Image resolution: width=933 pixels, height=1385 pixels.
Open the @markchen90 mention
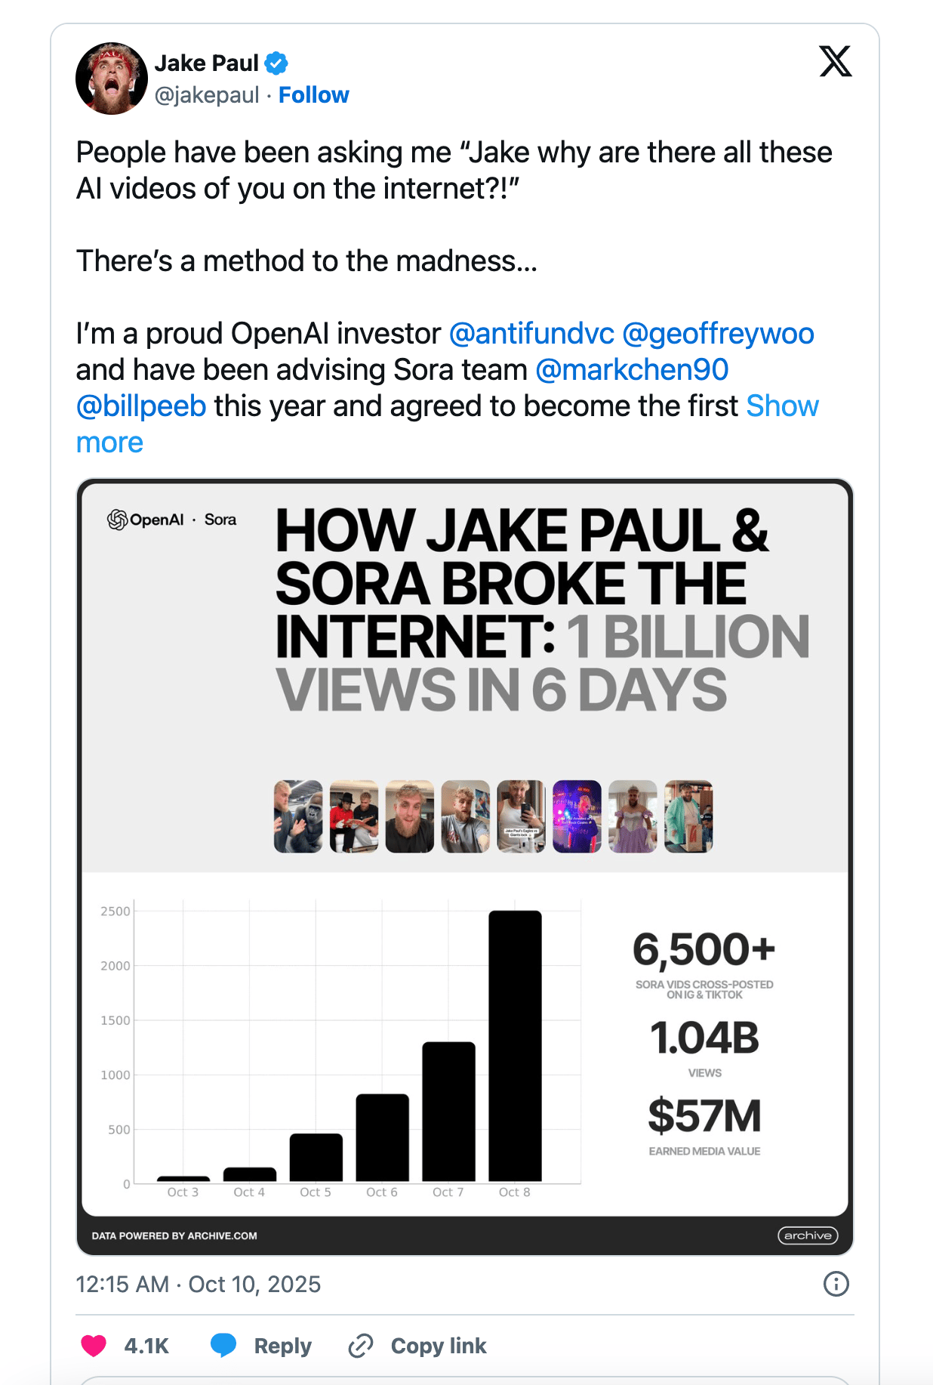(x=632, y=370)
